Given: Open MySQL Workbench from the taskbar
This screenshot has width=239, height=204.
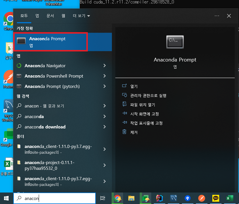Looking at the screenshot, I should click(x=174, y=198).
